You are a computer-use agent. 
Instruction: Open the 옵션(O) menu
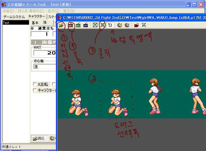pos(53,11)
